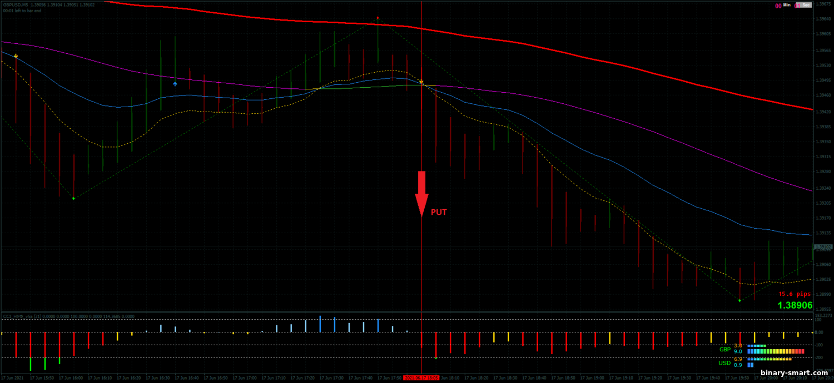
Task: Click the green ZigZag low marker at left
Action: tap(73, 198)
